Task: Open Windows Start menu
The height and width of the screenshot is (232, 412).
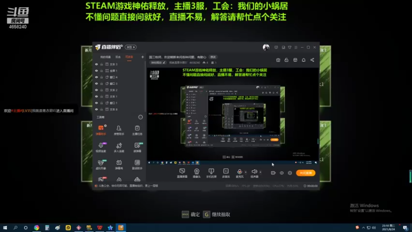Action: (x=5, y=227)
